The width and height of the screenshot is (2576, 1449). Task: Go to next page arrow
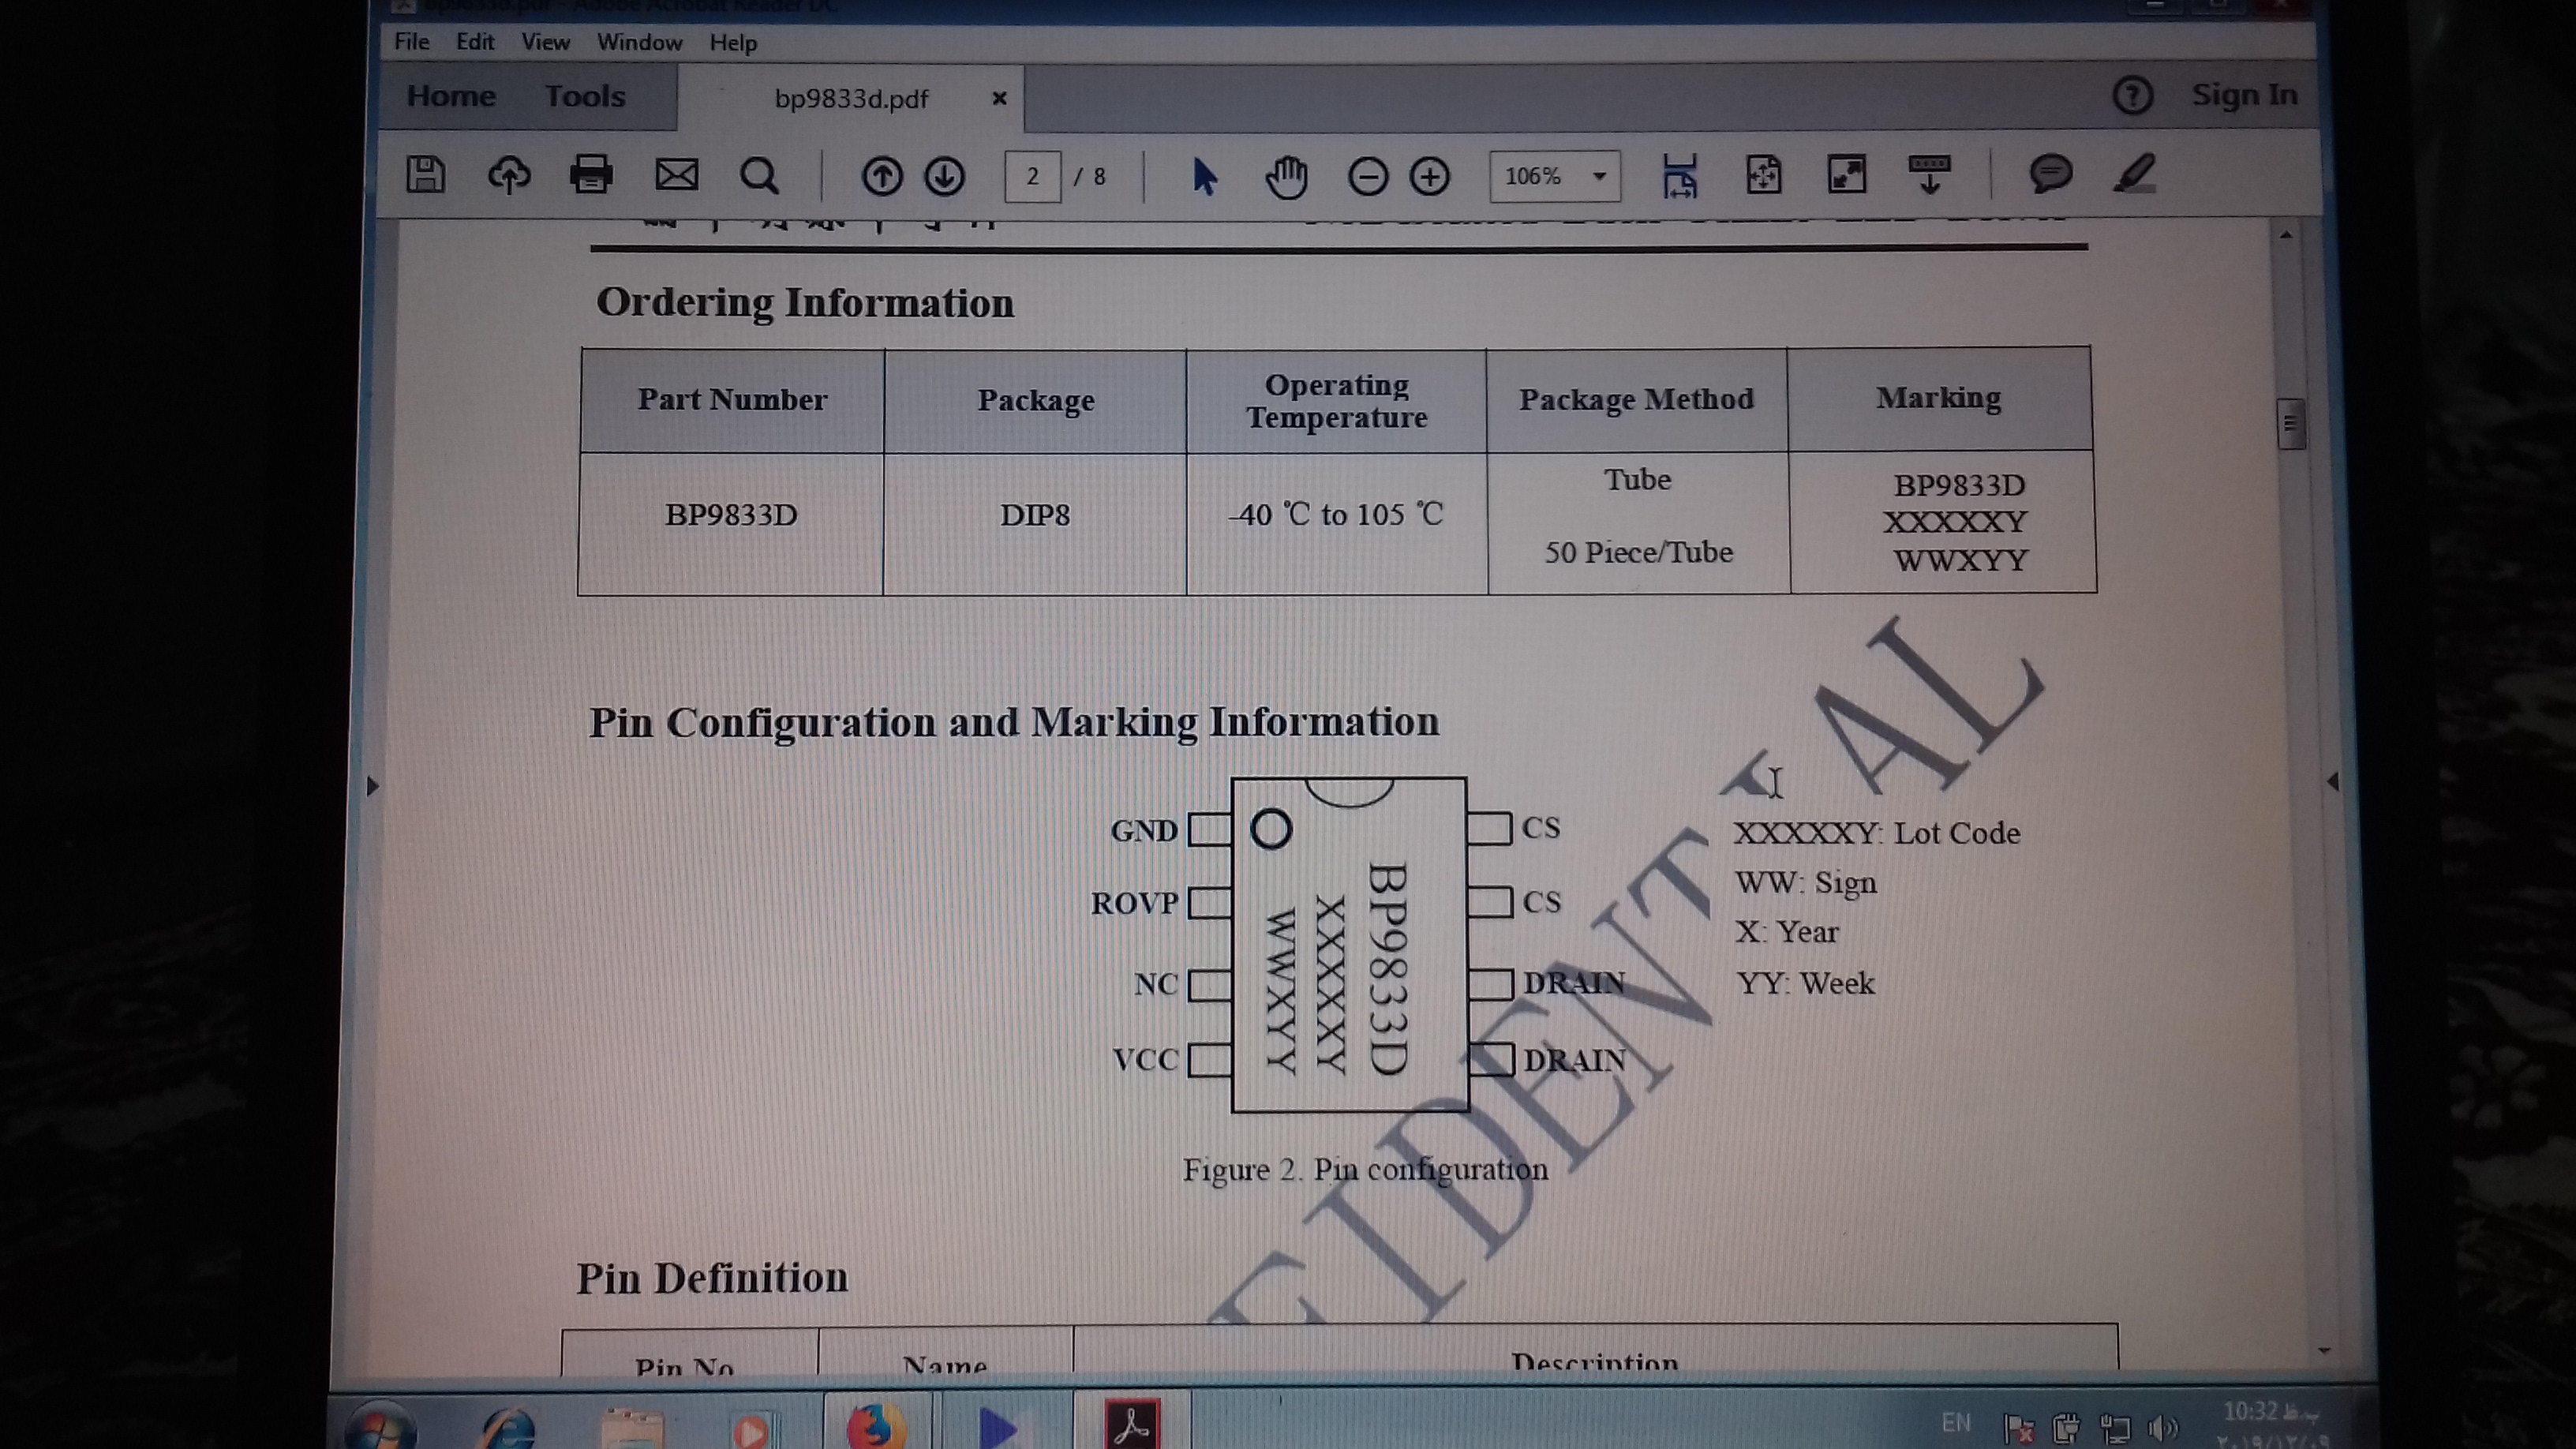[x=945, y=176]
